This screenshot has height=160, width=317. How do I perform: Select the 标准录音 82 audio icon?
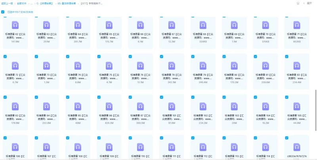(297, 65)
